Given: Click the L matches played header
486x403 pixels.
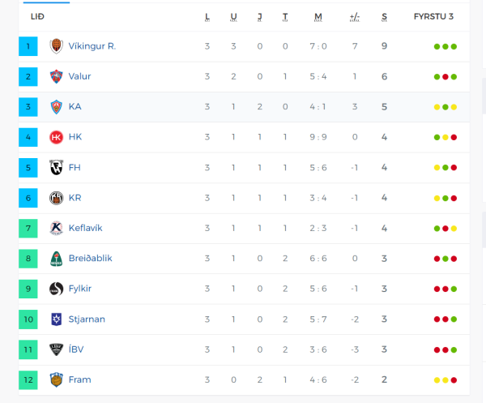Looking at the screenshot, I should tap(207, 17).
